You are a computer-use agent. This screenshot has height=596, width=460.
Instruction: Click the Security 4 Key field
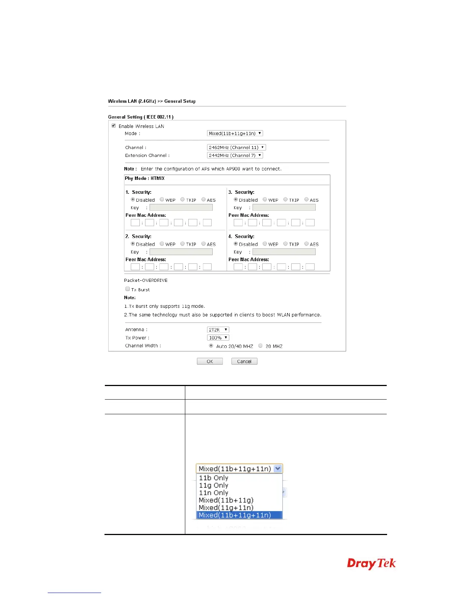coord(284,252)
